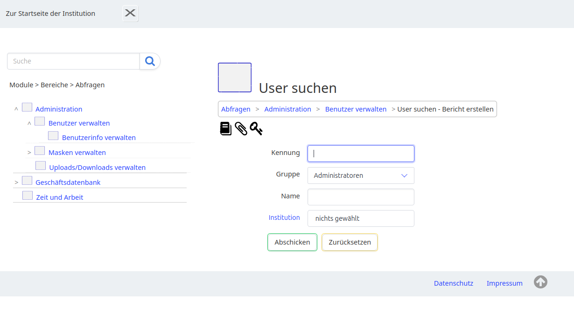This screenshot has width=574, height=323.
Task: Click the icon next to Zeit und Arbeit
Action: click(x=28, y=196)
